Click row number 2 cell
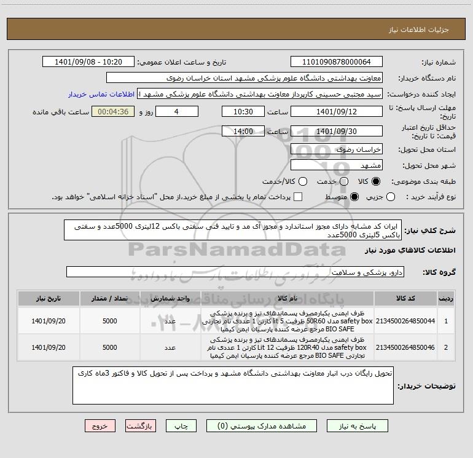473x458 pixels. coord(446,347)
